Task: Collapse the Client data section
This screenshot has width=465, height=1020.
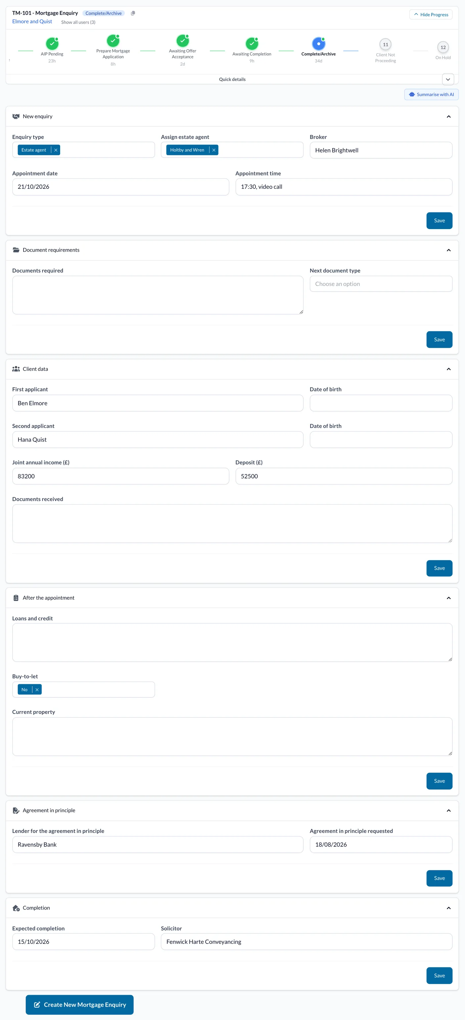Action: pyautogui.click(x=449, y=369)
